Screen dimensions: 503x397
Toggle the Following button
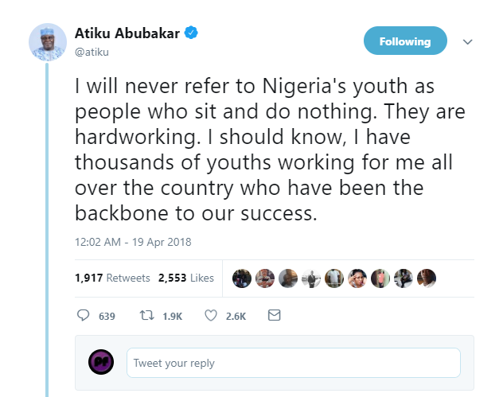pos(404,41)
